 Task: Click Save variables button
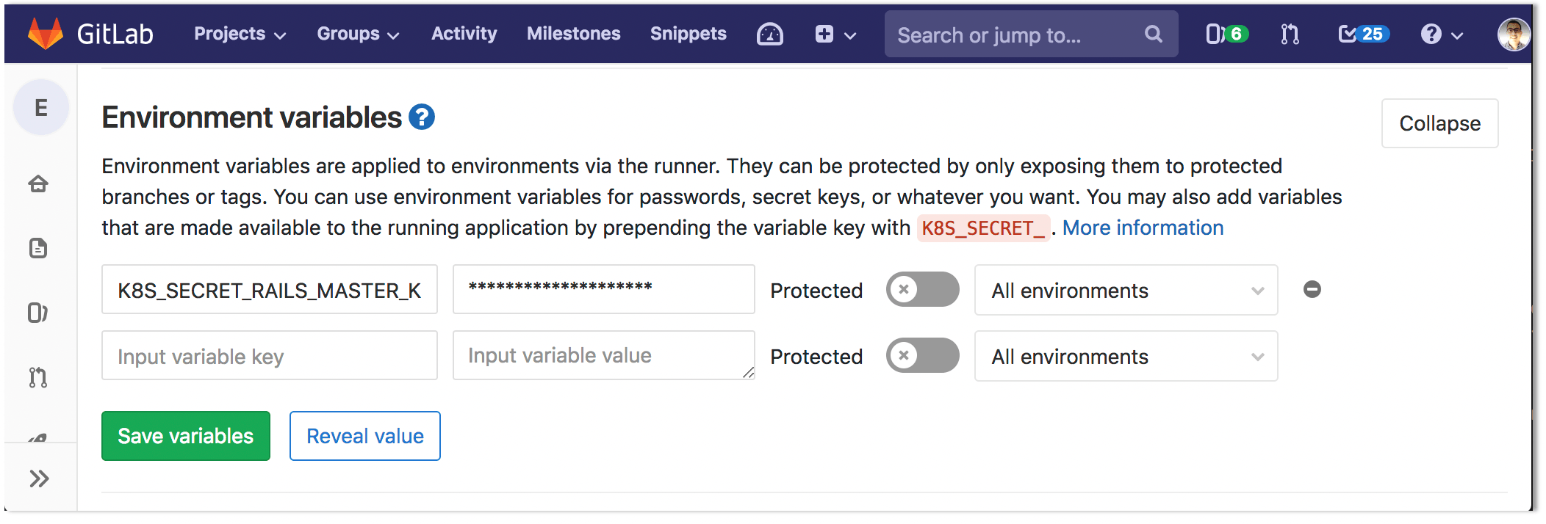186,436
